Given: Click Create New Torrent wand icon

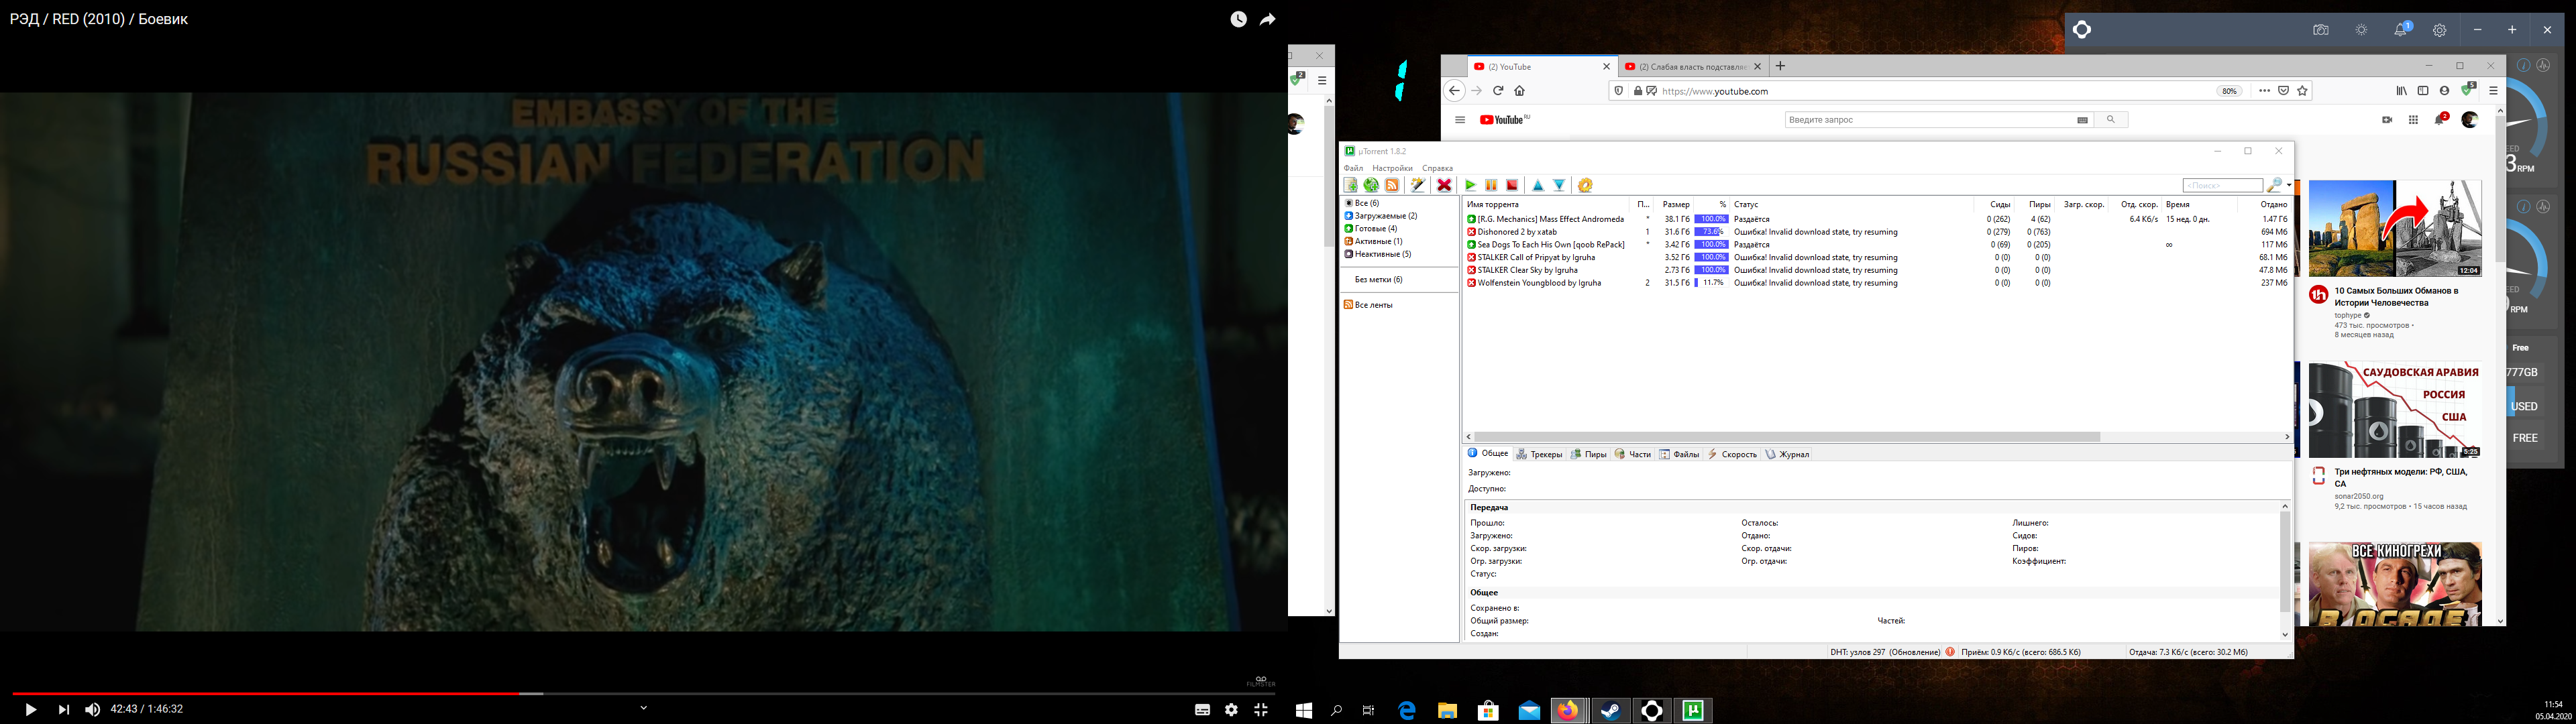Looking at the screenshot, I should pyautogui.click(x=1418, y=185).
